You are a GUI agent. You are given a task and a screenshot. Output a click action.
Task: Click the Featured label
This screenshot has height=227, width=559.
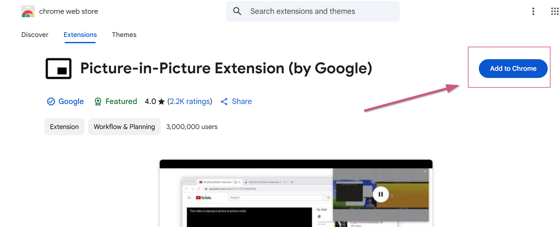(121, 101)
